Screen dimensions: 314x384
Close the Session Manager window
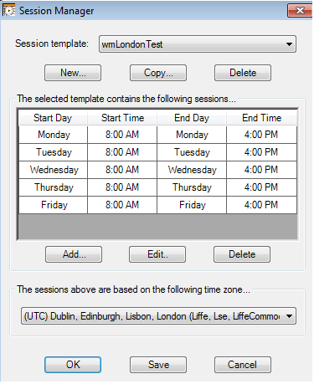[x=300, y=11]
